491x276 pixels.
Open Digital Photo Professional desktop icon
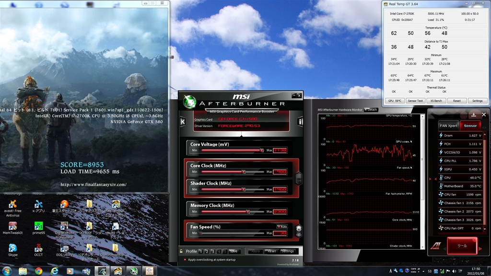tap(64, 230)
